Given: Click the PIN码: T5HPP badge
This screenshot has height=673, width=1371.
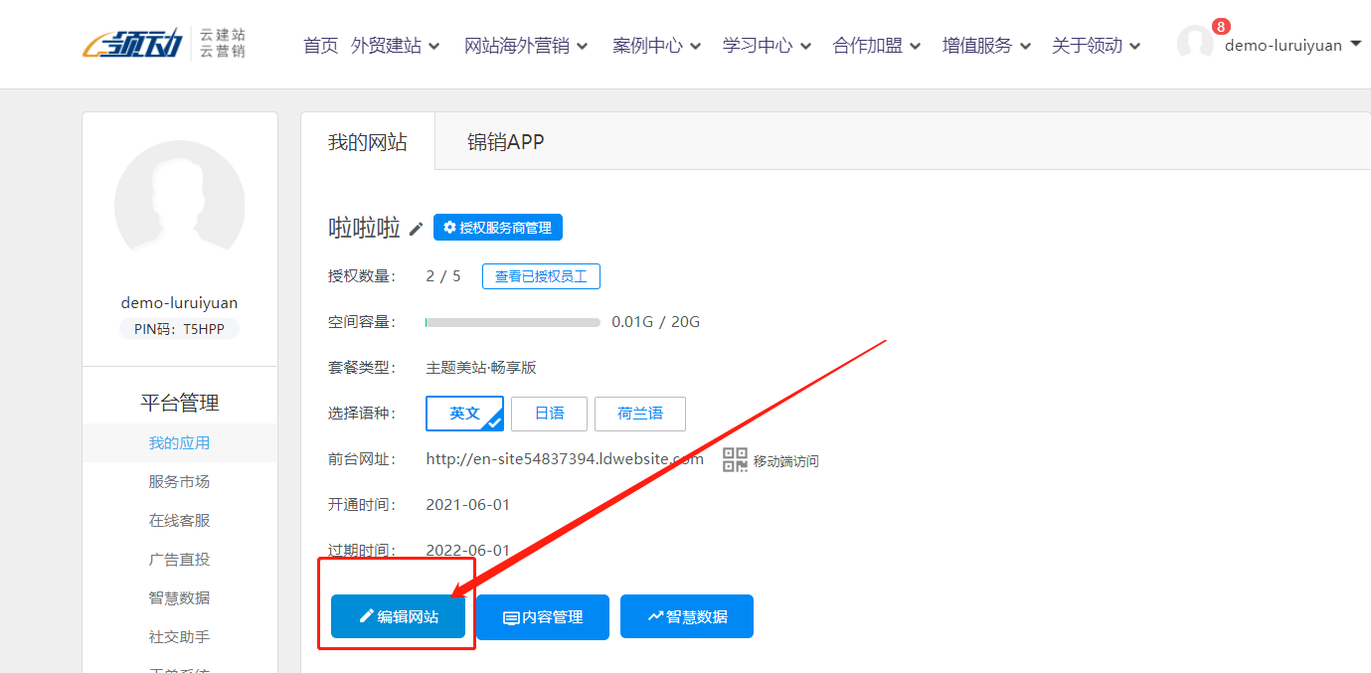Looking at the screenshot, I should [x=180, y=329].
